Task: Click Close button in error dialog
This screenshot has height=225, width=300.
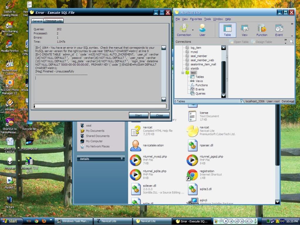Action: (x=160, y=115)
